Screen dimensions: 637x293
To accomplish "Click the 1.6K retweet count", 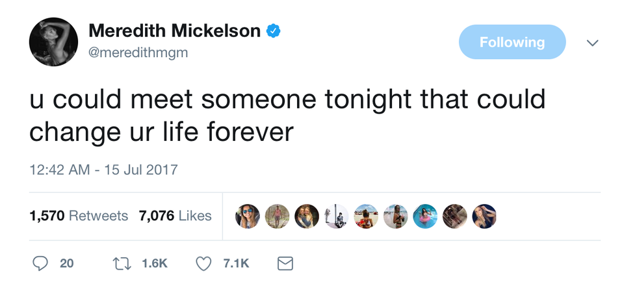I will (x=155, y=263).
